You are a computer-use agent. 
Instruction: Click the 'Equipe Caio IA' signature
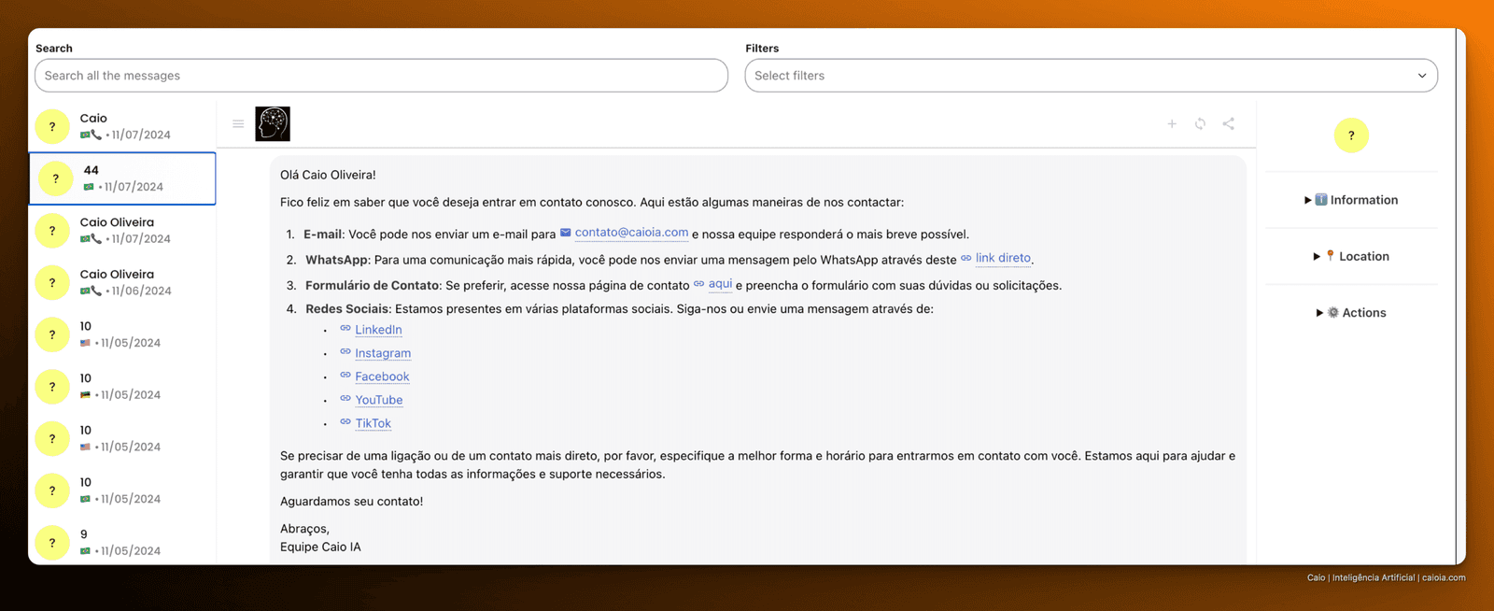(x=320, y=547)
